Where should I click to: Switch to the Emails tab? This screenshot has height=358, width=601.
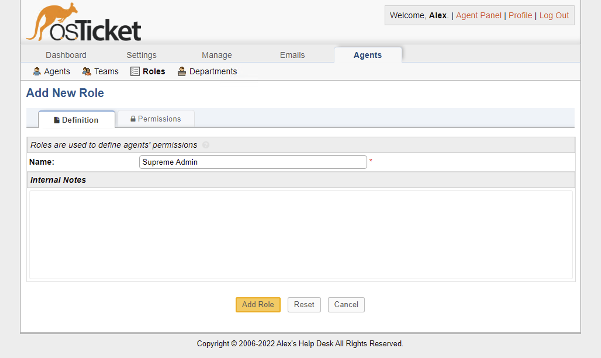pos(292,55)
